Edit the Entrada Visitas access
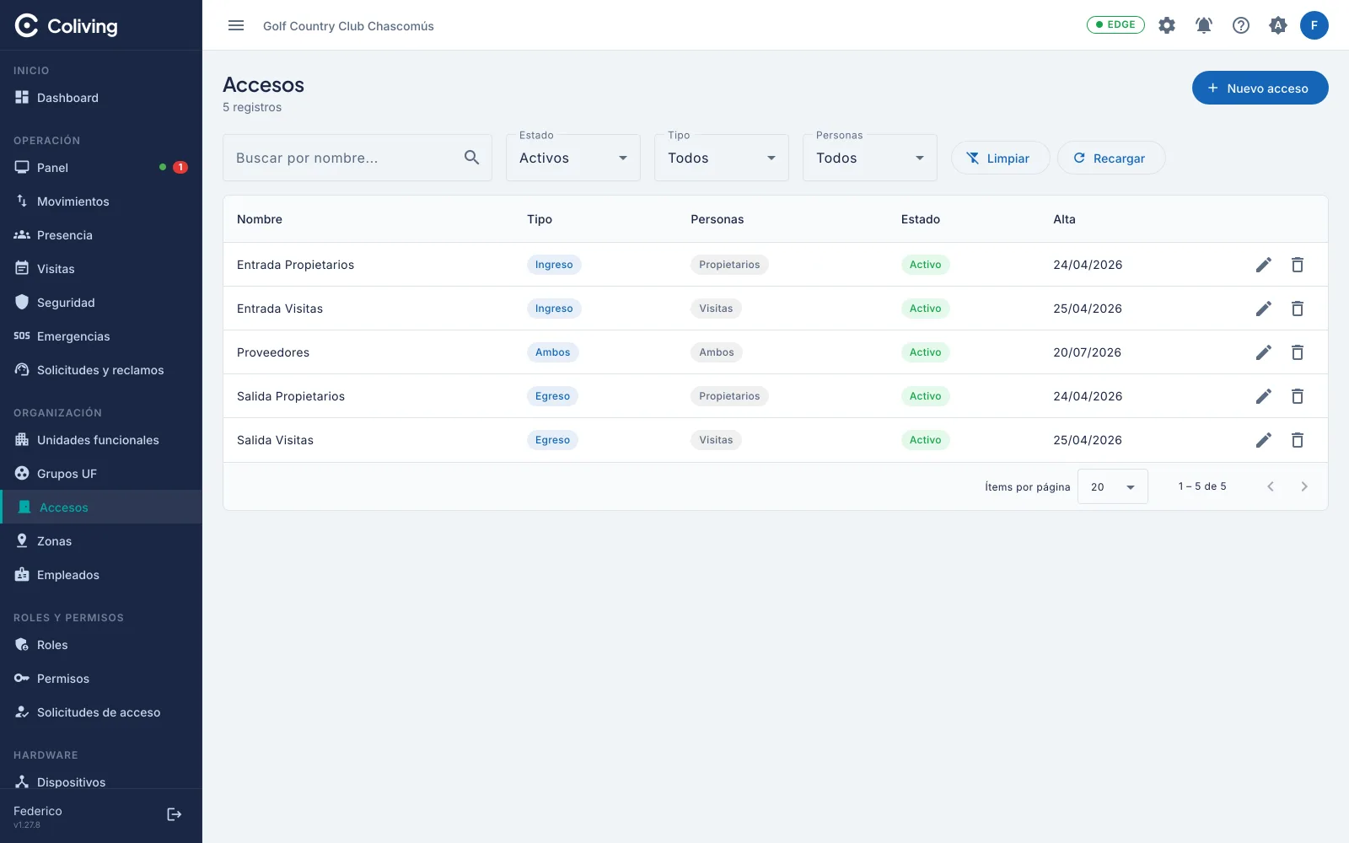This screenshot has width=1349, height=843. [x=1263, y=309]
